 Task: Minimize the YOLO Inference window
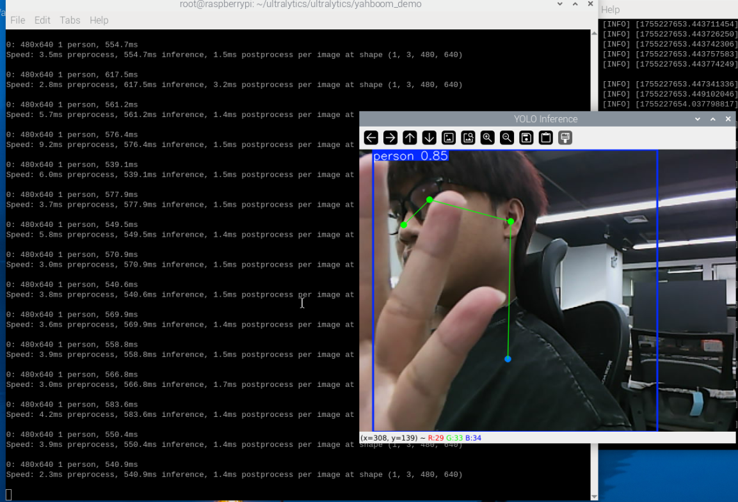click(698, 120)
